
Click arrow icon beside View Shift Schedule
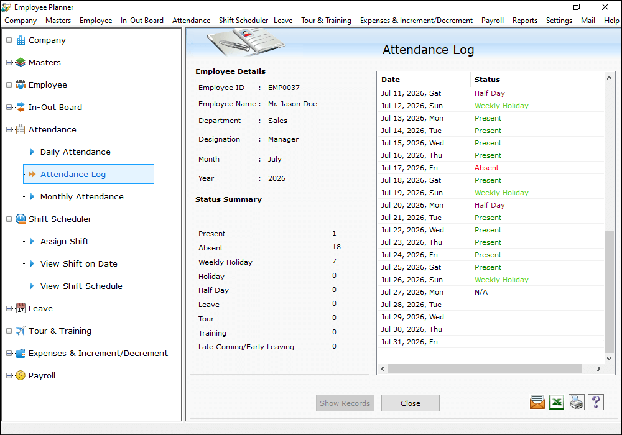(x=32, y=286)
